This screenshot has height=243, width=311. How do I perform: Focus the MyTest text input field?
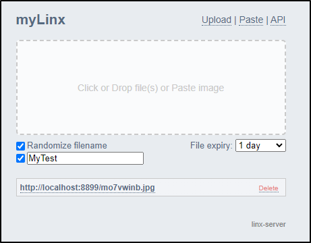click(85, 158)
